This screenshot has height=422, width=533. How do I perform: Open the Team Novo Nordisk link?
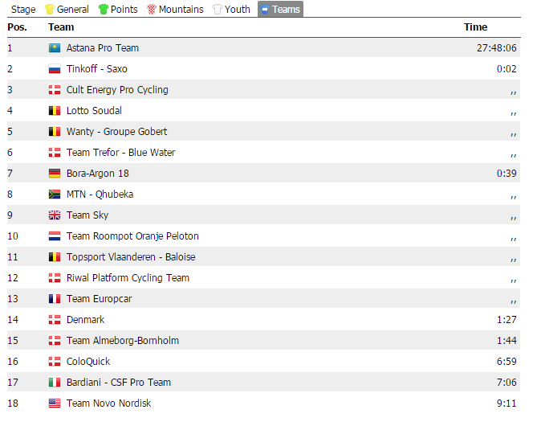(109, 404)
